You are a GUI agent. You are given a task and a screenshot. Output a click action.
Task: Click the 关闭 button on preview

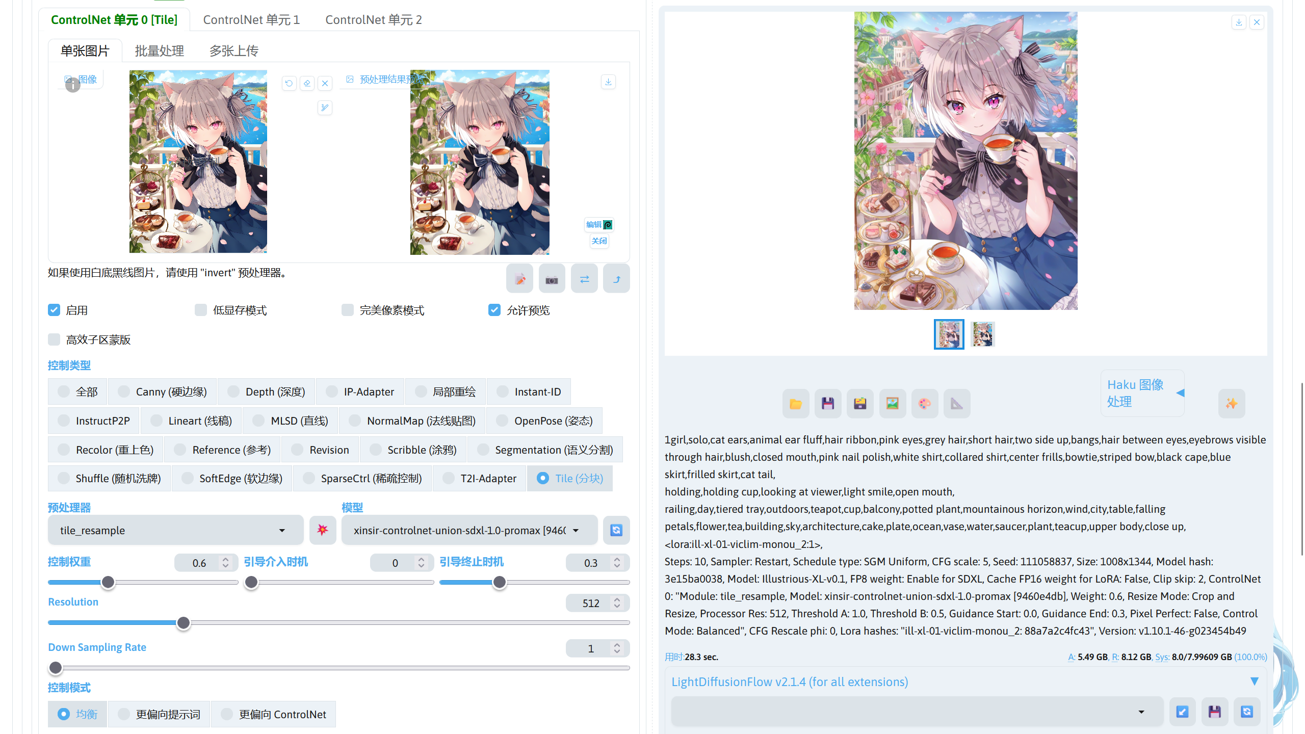(599, 241)
